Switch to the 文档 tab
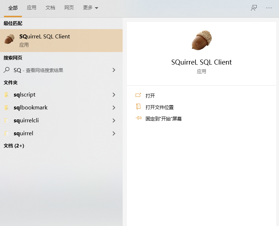279x226 pixels. [50, 8]
